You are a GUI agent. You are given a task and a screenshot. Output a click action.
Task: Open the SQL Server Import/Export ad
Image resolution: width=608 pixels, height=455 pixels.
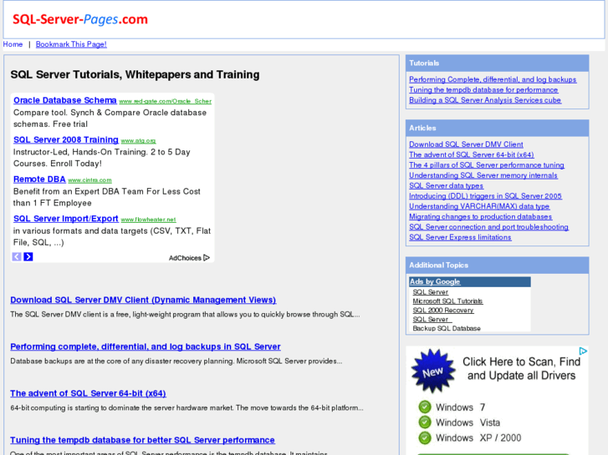click(66, 219)
